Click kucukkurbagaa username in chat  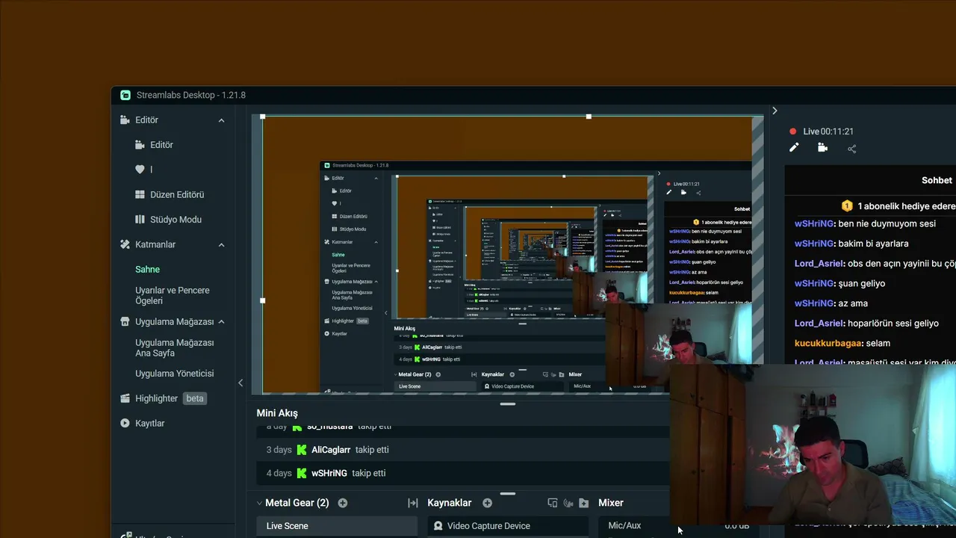[x=828, y=344]
